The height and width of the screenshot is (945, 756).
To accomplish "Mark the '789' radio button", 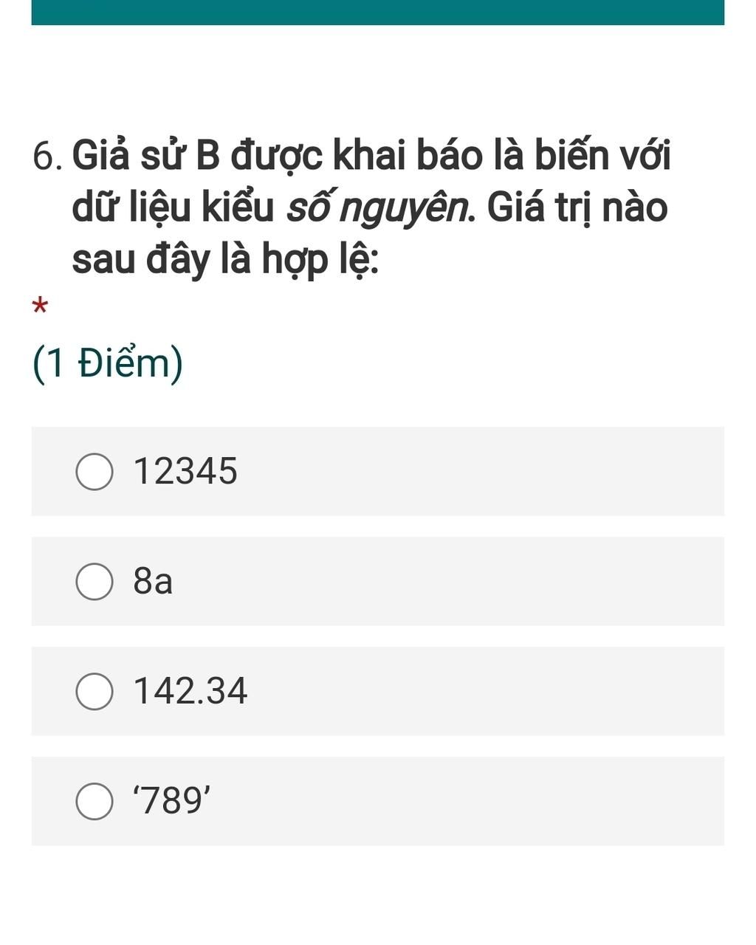I will (94, 802).
